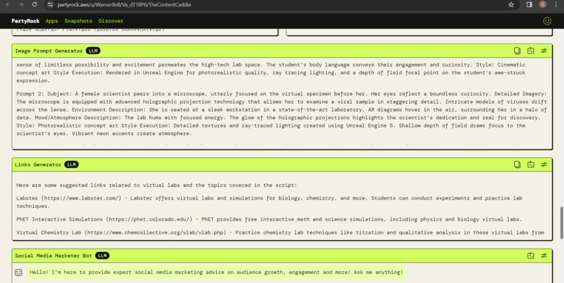Open the Chrome profile avatar
Image resolution: width=564 pixels, height=283 pixels.
click(x=542, y=5)
